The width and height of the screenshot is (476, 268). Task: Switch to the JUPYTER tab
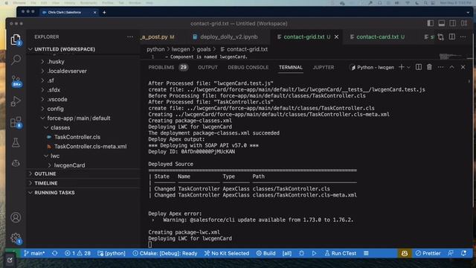[x=324, y=67]
